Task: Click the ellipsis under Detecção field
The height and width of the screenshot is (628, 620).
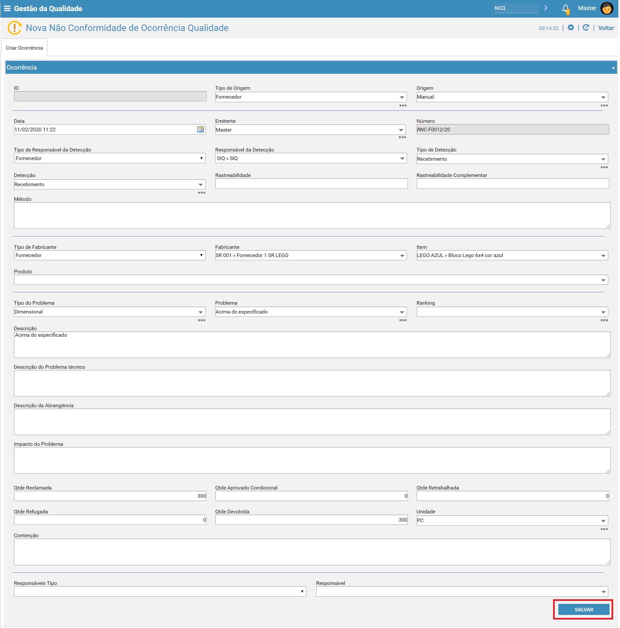Action: (x=201, y=193)
